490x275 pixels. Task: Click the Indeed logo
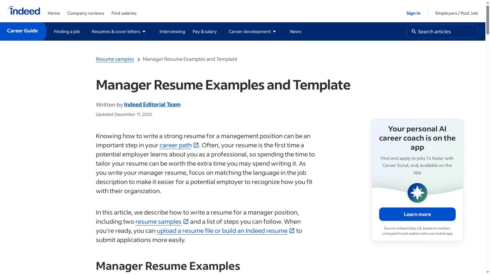click(x=24, y=10)
